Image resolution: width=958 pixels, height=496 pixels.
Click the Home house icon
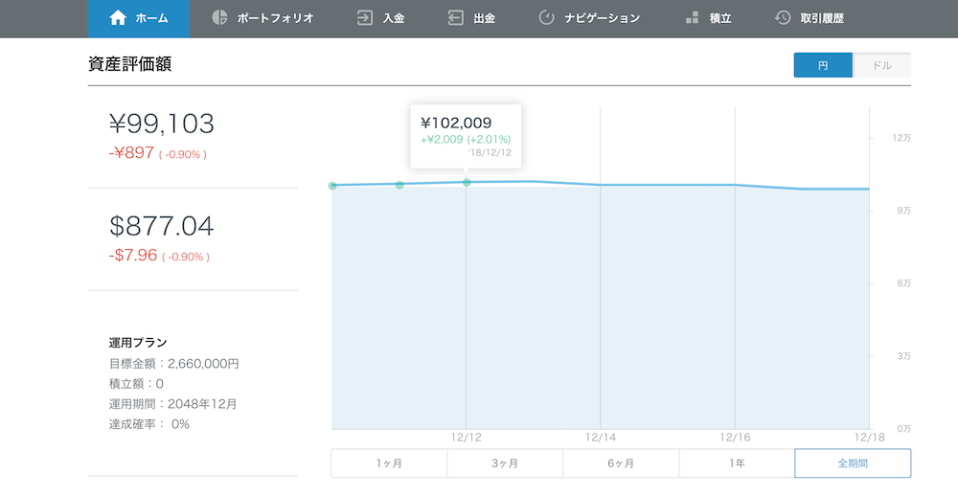118,18
